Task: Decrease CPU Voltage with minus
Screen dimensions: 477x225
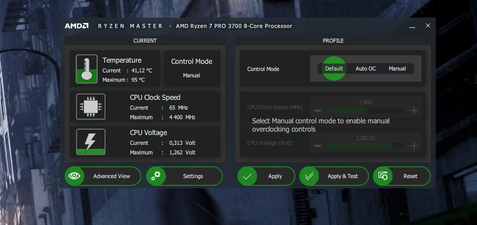Action: click(x=318, y=146)
